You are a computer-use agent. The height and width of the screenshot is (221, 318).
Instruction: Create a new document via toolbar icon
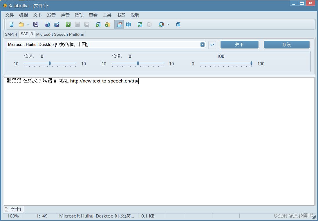point(12,25)
